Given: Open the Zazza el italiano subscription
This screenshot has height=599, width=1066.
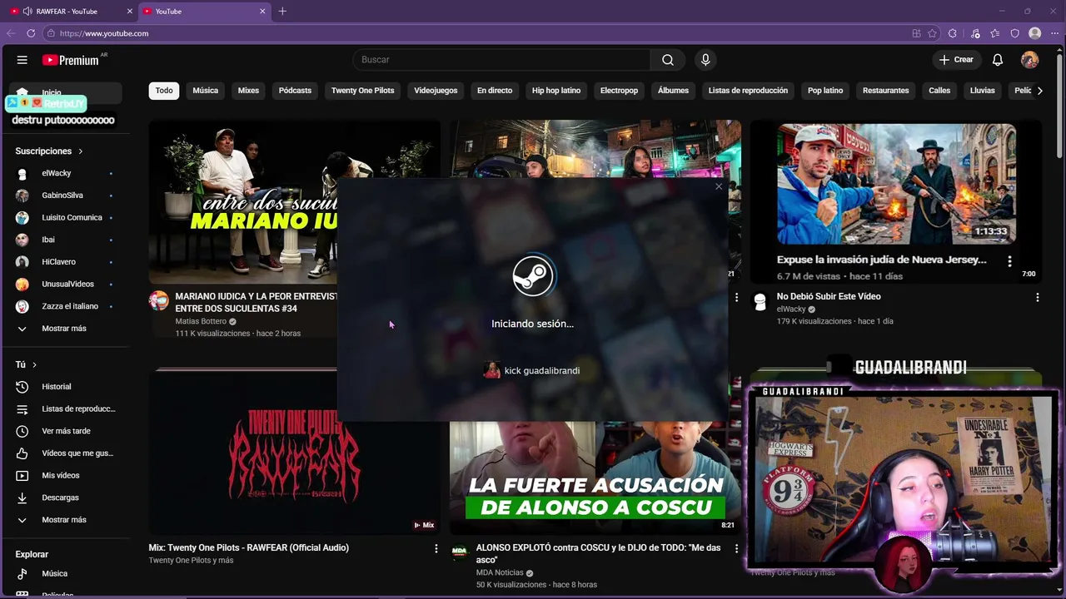Looking at the screenshot, I should 67,306.
